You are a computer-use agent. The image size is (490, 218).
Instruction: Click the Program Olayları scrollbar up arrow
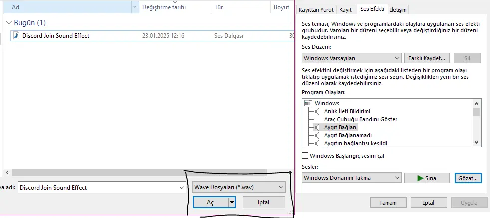[x=476, y=104]
